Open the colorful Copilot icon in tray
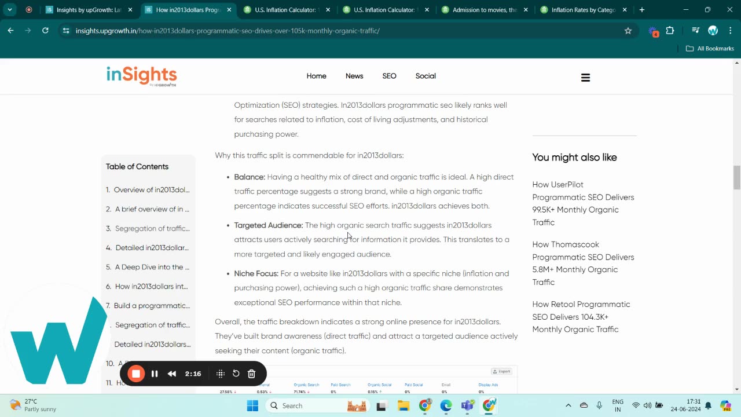Image resolution: width=741 pixels, height=417 pixels. click(x=726, y=405)
